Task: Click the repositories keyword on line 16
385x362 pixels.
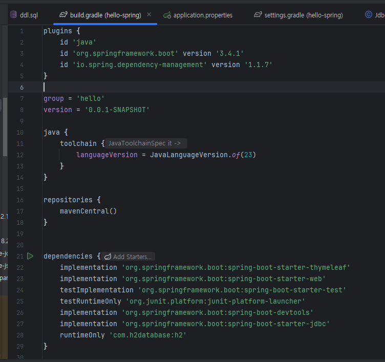Action: [x=68, y=200]
